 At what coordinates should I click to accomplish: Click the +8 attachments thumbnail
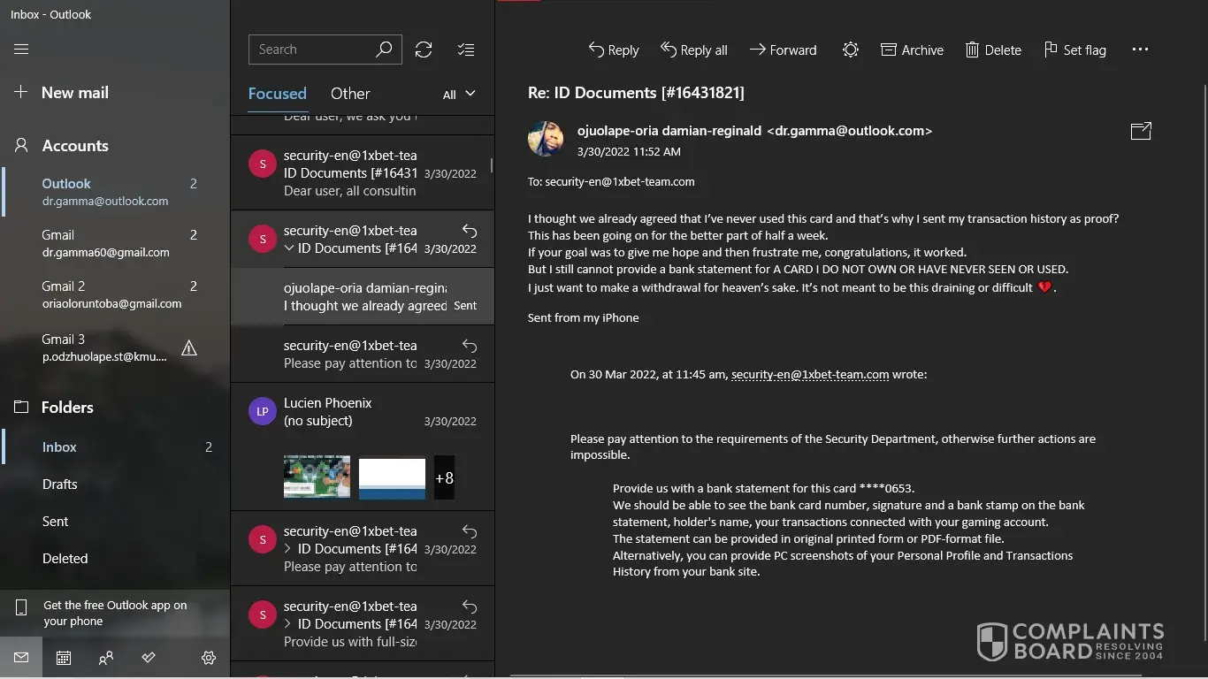[x=444, y=478]
